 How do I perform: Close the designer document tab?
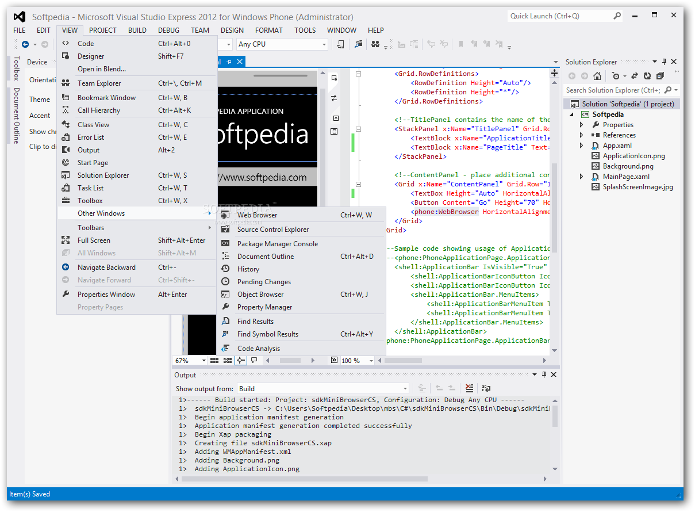tap(239, 62)
